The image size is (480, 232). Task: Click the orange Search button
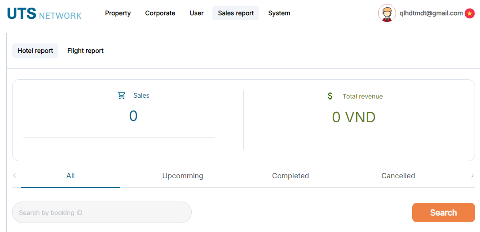click(x=444, y=212)
